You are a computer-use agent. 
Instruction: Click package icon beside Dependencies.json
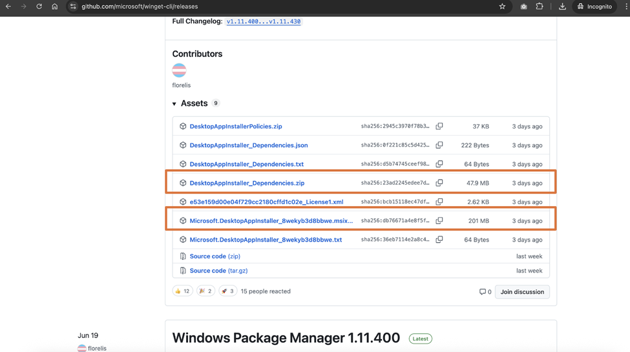pos(183,145)
